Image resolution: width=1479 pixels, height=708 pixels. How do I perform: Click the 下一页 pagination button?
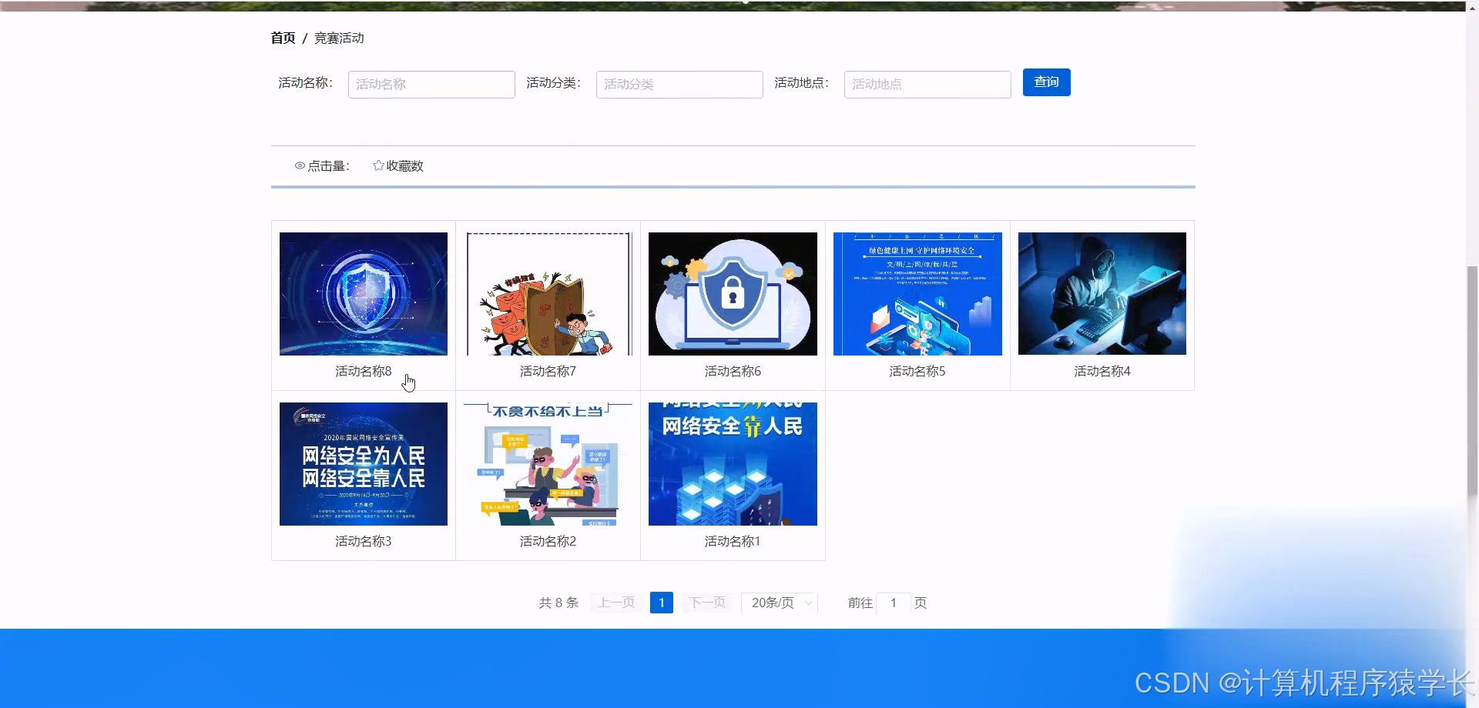pyautogui.click(x=706, y=603)
